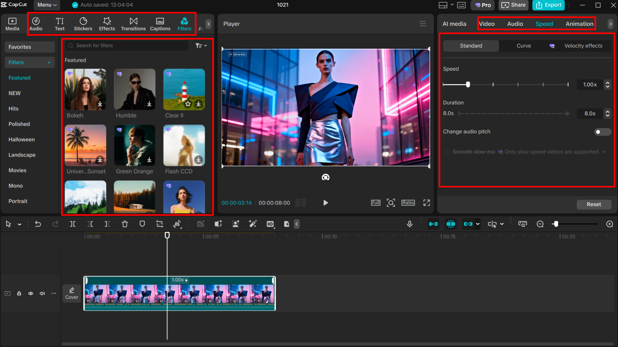This screenshot has width=618, height=347.
Task: Delete the selected clip
Action: tap(125, 224)
